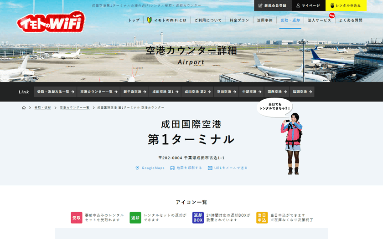Select 受取・返却 navigation tab

(290, 20)
